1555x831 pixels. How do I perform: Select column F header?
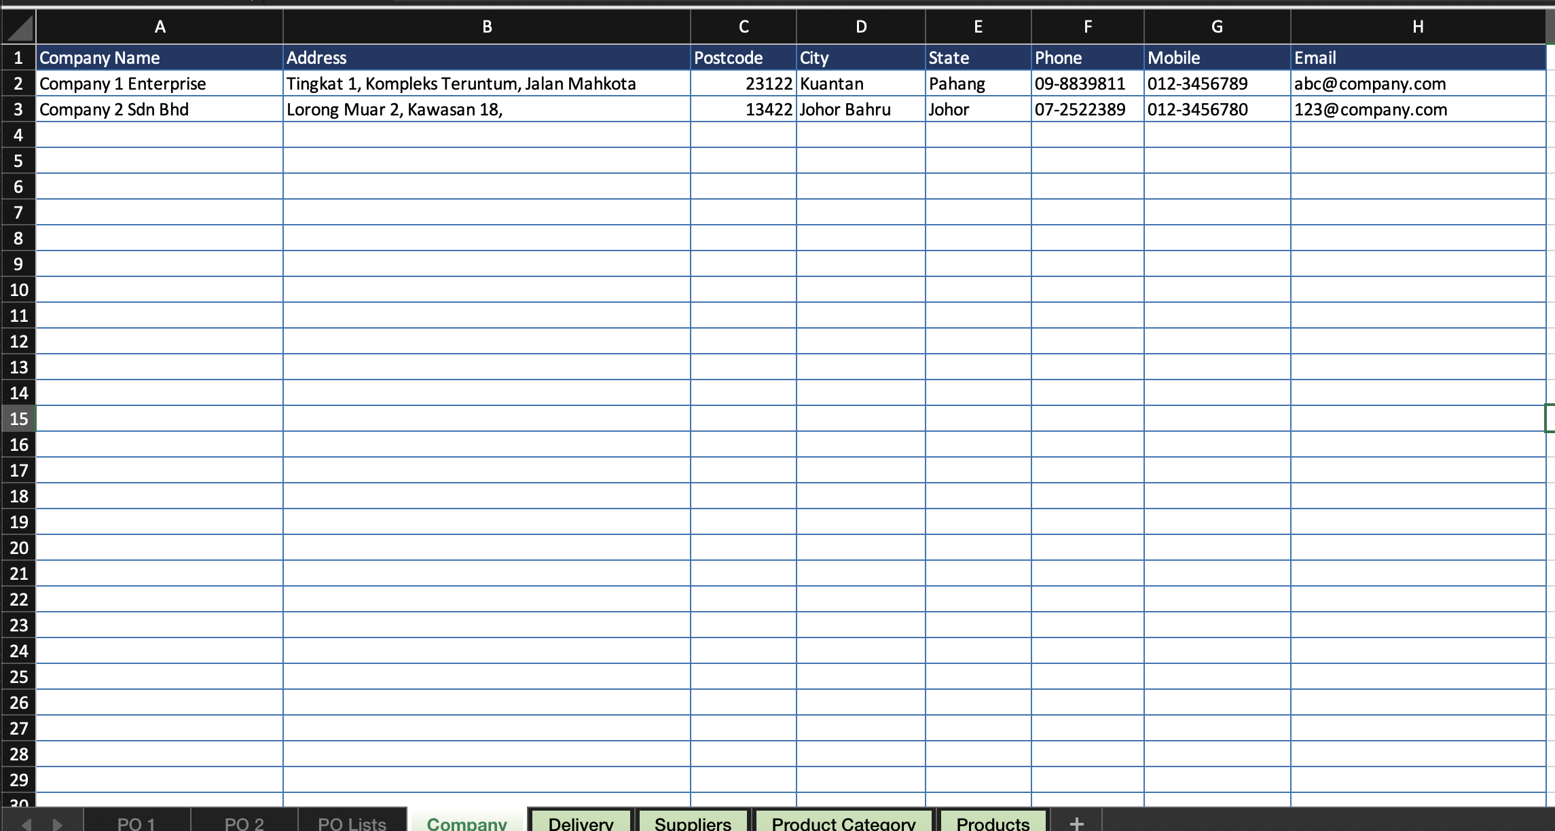(1088, 27)
